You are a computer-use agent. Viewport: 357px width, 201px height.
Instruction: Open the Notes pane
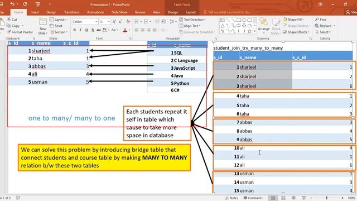point(231,198)
